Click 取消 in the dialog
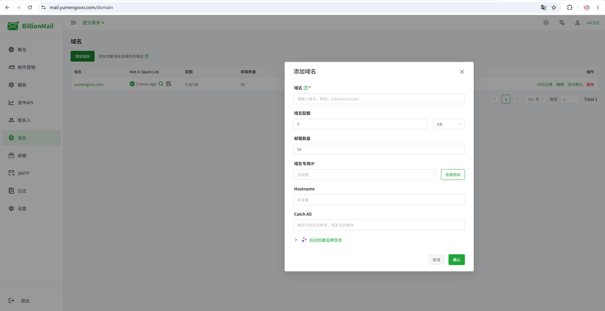Viewport: 605px width, 311px height. click(x=437, y=260)
